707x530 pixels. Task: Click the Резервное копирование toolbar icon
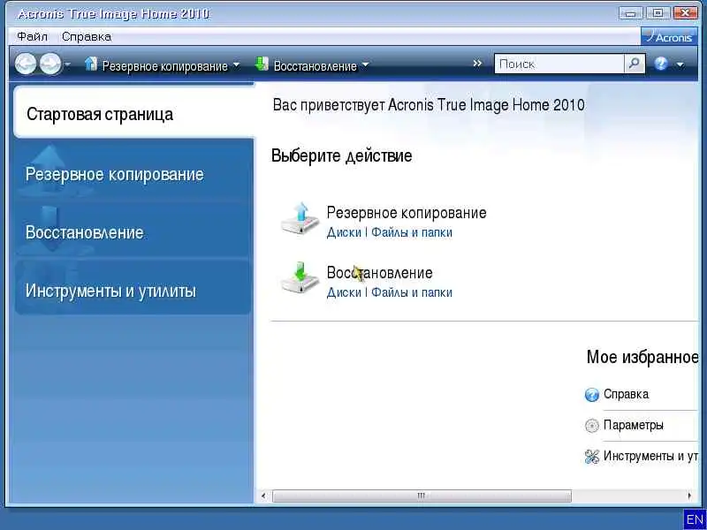click(91, 64)
